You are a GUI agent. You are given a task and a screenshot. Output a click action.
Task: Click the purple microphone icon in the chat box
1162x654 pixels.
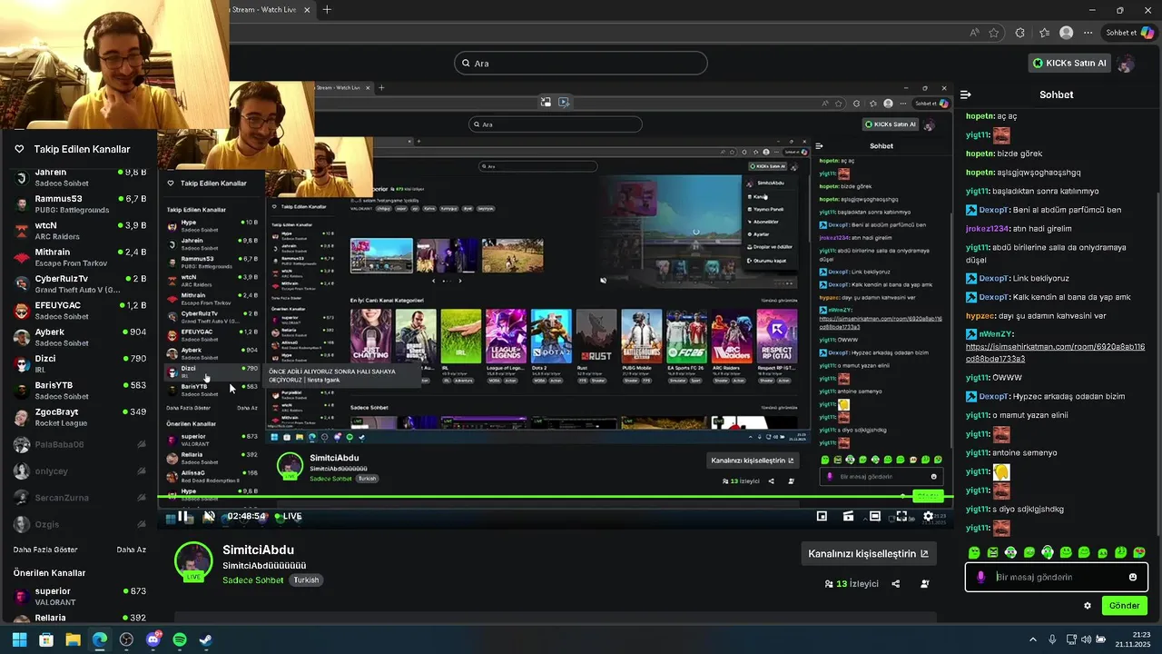pyautogui.click(x=980, y=577)
